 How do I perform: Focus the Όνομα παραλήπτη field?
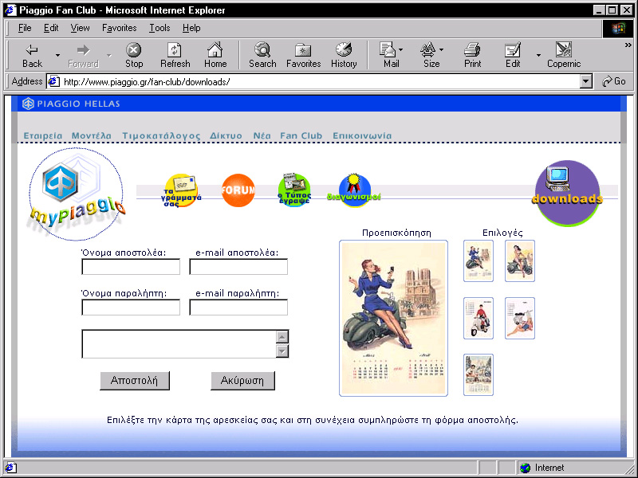tap(131, 308)
